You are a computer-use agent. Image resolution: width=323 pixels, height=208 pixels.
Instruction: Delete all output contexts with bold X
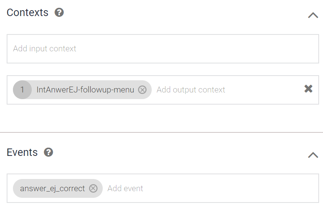308,89
